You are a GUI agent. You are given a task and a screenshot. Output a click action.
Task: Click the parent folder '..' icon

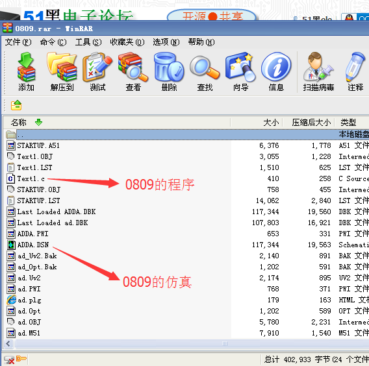click(x=11, y=135)
